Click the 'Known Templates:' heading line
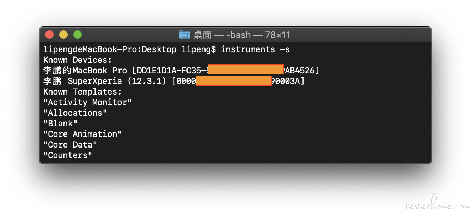 [x=82, y=92]
